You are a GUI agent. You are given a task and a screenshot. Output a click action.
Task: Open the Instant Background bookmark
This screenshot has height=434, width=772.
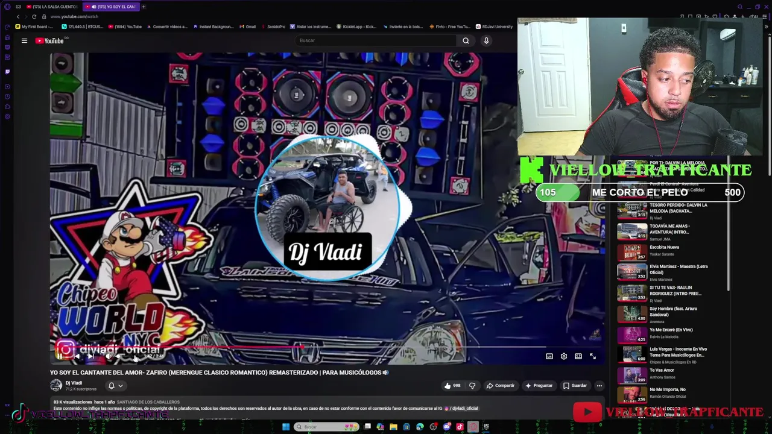(x=214, y=27)
